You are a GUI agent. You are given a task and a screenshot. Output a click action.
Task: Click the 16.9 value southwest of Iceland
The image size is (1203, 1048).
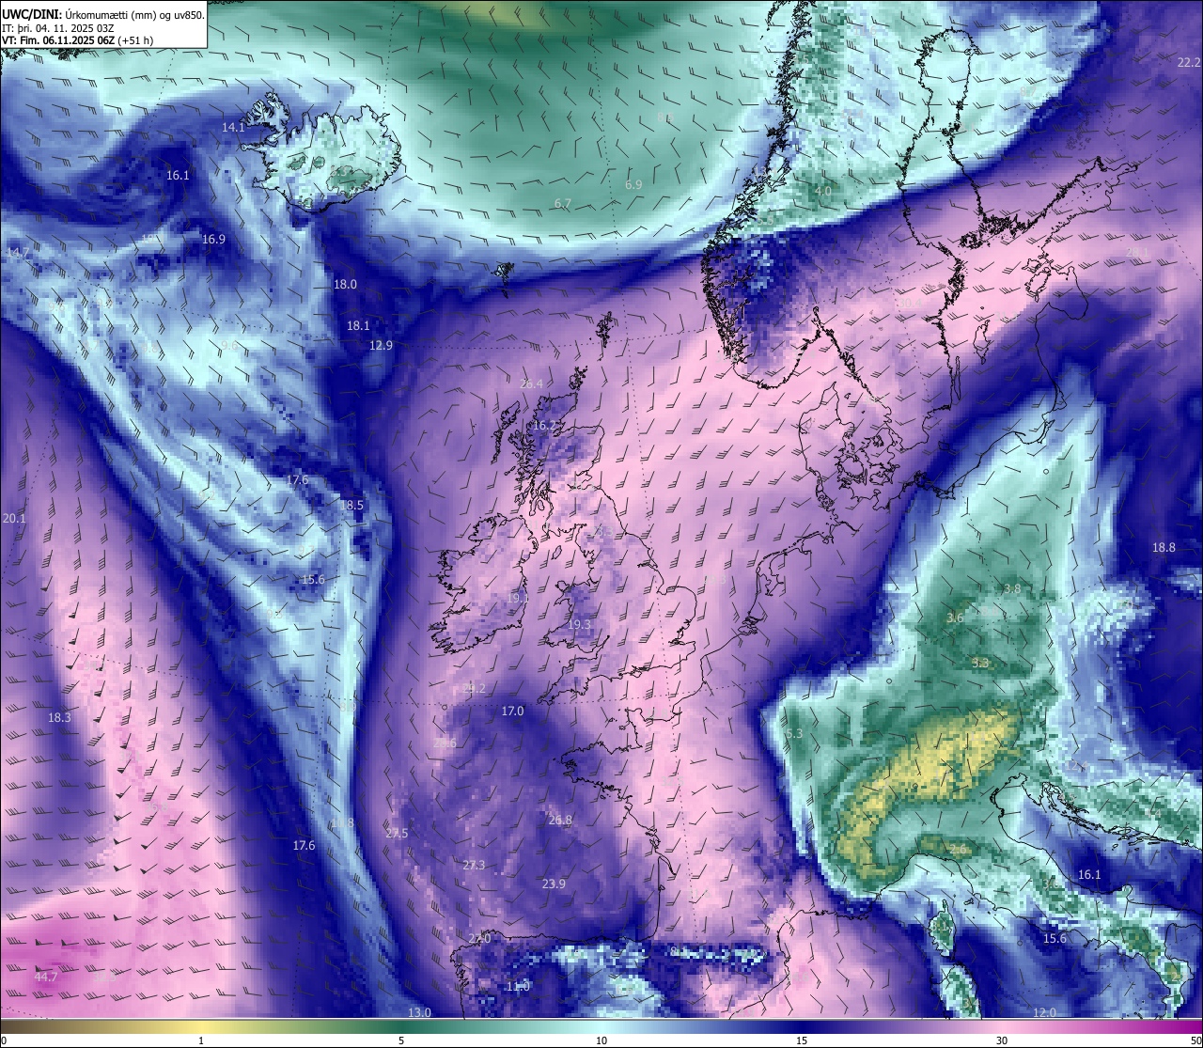213,240
